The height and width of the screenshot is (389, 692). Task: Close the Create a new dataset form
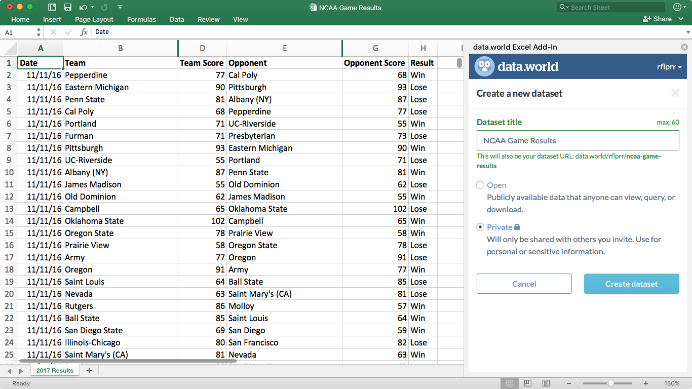pos(675,93)
